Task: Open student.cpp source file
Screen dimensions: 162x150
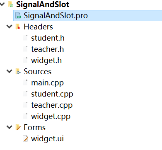Action: 52,94
